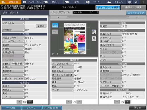Open the ステープル setting options

(x=111, y=38)
